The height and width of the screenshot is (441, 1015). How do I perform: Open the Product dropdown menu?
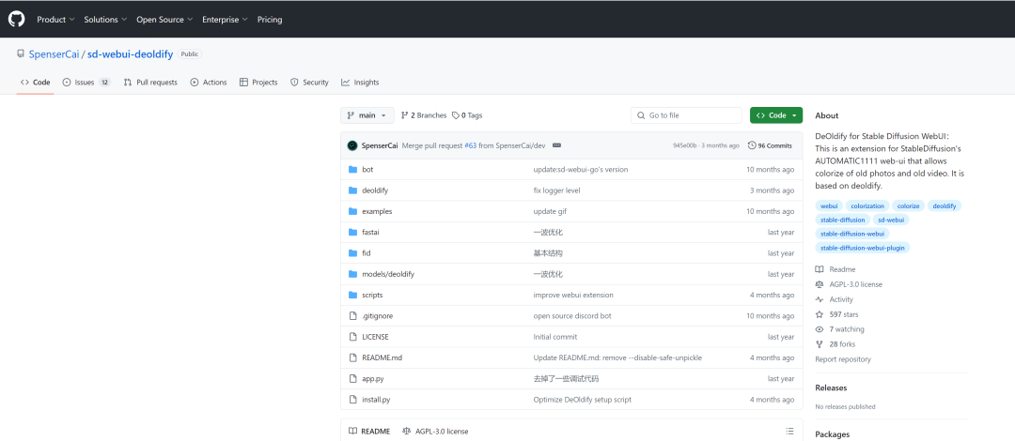[55, 20]
